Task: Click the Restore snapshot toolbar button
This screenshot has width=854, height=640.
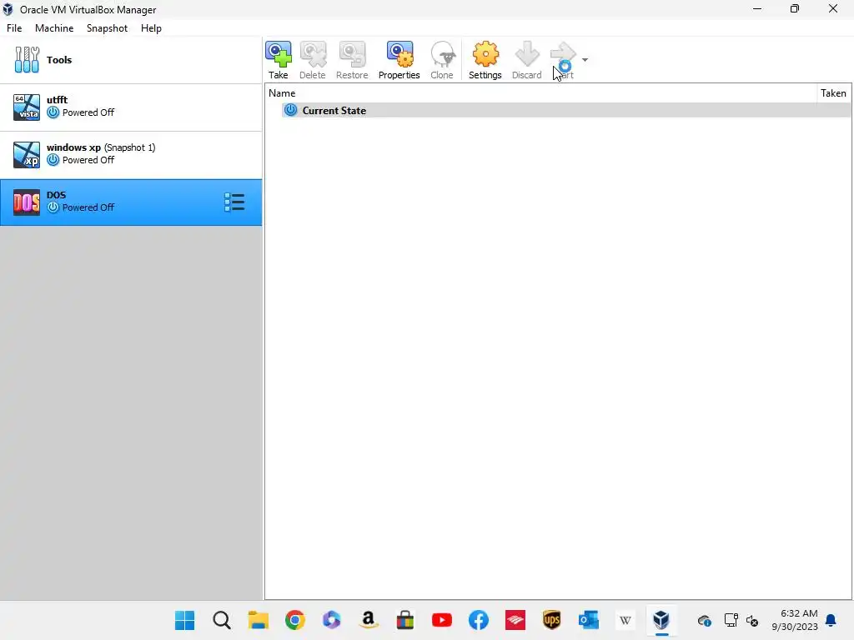Action: (x=352, y=60)
